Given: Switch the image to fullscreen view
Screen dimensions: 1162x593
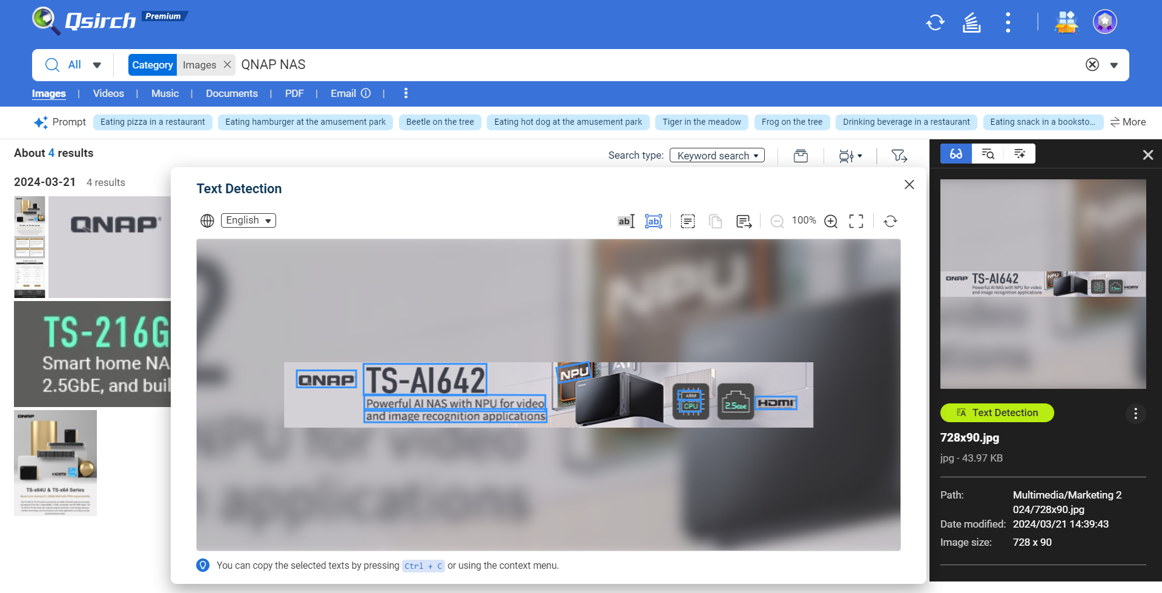Looking at the screenshot, I should pos(856,221).
